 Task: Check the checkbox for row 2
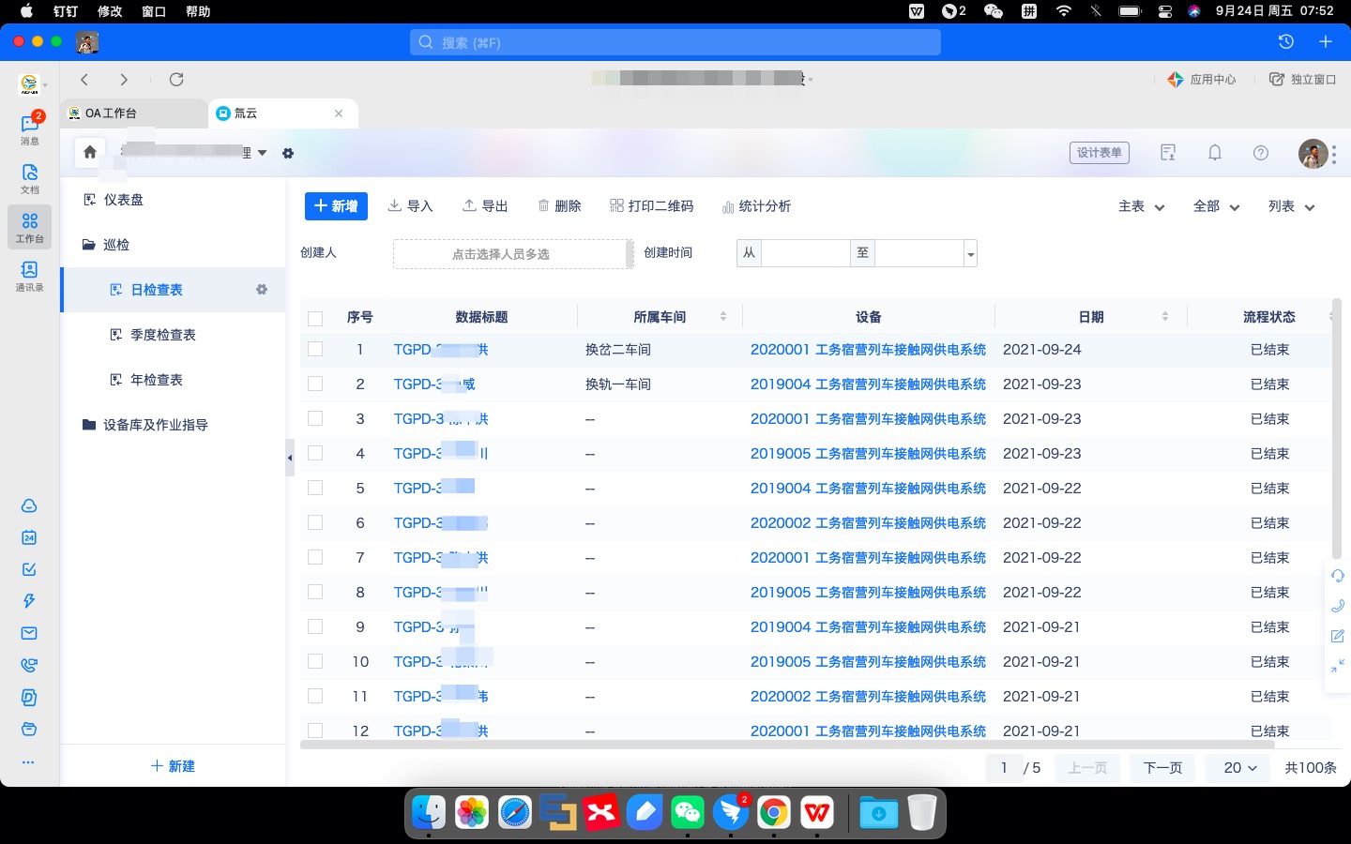pyautogui.click(x=315, y=384)
